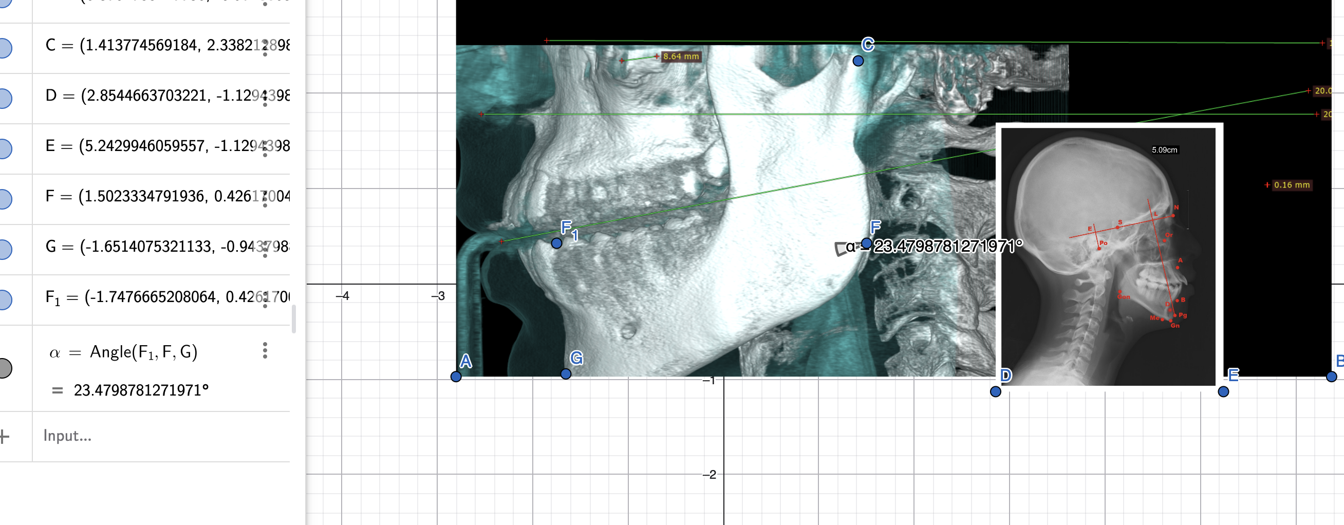Select point D on the graph

click(996, 391)
